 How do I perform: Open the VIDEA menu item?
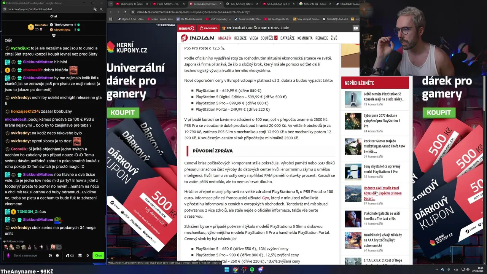[254, 38]
